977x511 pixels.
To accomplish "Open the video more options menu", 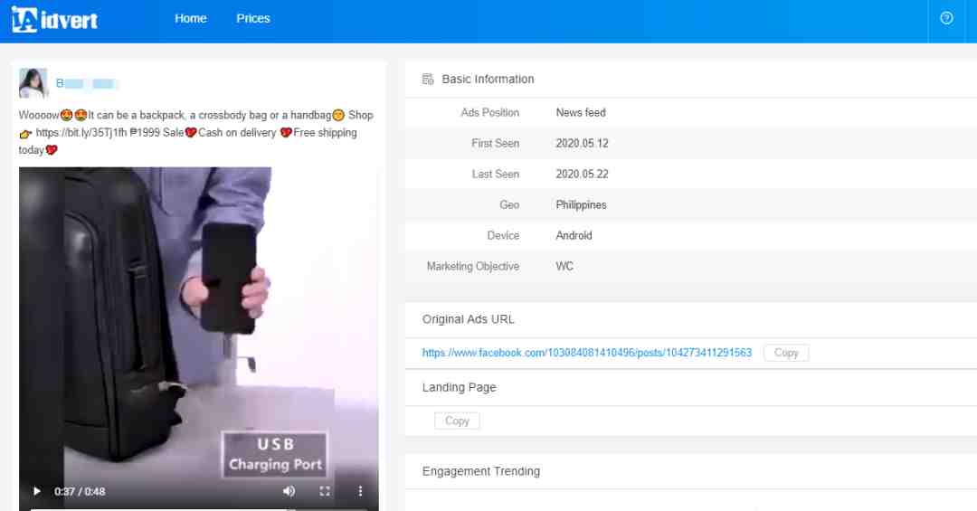I will tap(360, 491).
